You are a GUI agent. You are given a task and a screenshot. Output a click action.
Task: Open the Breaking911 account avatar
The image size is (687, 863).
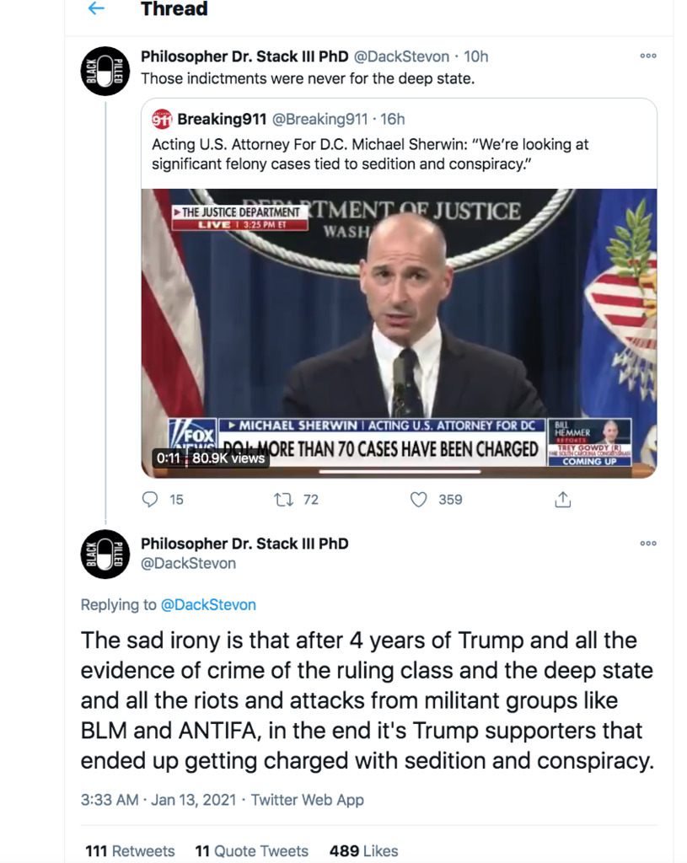162,120
